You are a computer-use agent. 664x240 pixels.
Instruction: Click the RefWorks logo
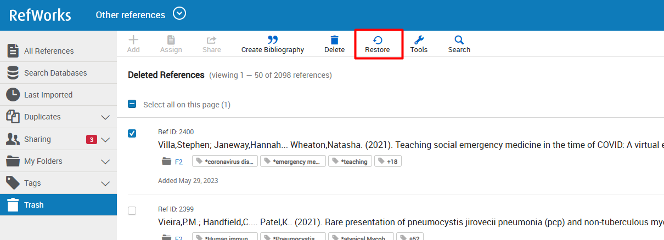click(x=40, y=15)
